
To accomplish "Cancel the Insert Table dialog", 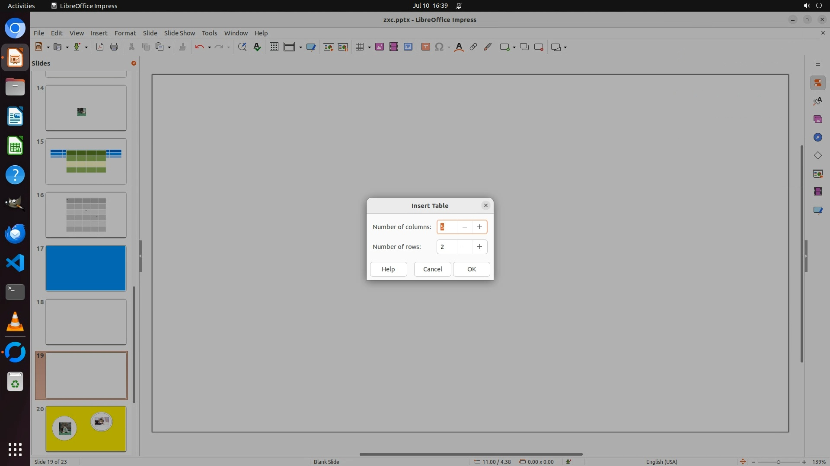I will coord(432,269).
